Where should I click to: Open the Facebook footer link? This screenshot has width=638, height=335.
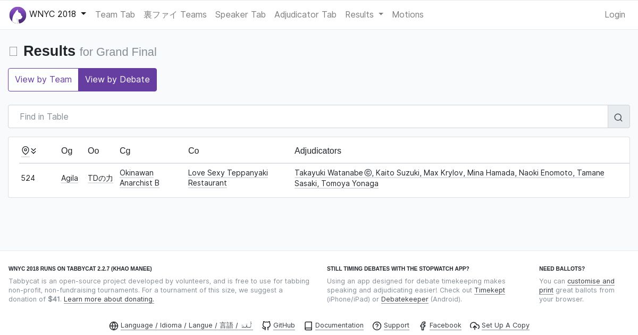pyautogui.click(x=445, y=325)
